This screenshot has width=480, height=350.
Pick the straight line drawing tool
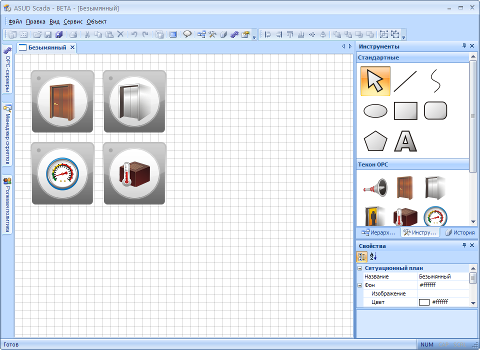(x=405, y=81)
